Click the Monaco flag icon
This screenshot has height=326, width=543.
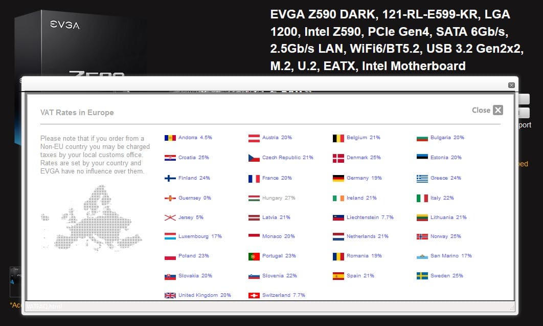point(254,235)
